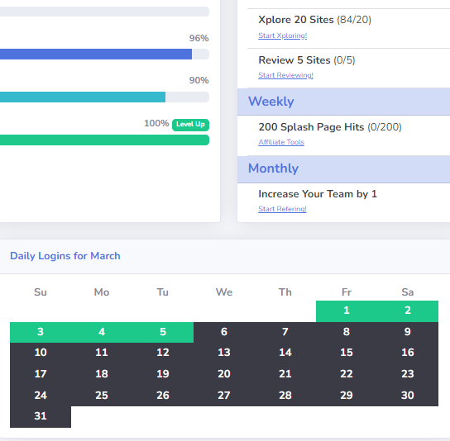The image size is (450, 441).
Task: Select the Weekly section header
Action: click(343, 102)
